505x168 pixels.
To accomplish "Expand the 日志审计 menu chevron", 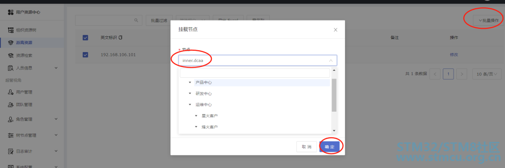I will tap(56, 151).
